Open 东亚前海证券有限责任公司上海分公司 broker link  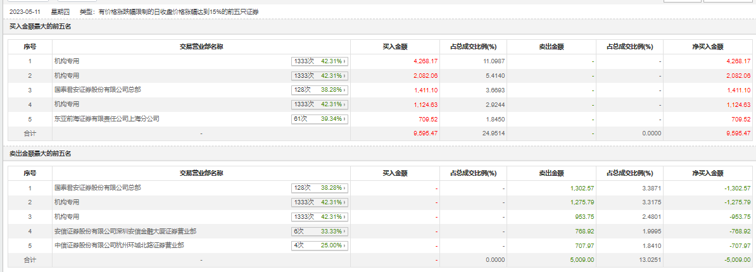point(106,118)
